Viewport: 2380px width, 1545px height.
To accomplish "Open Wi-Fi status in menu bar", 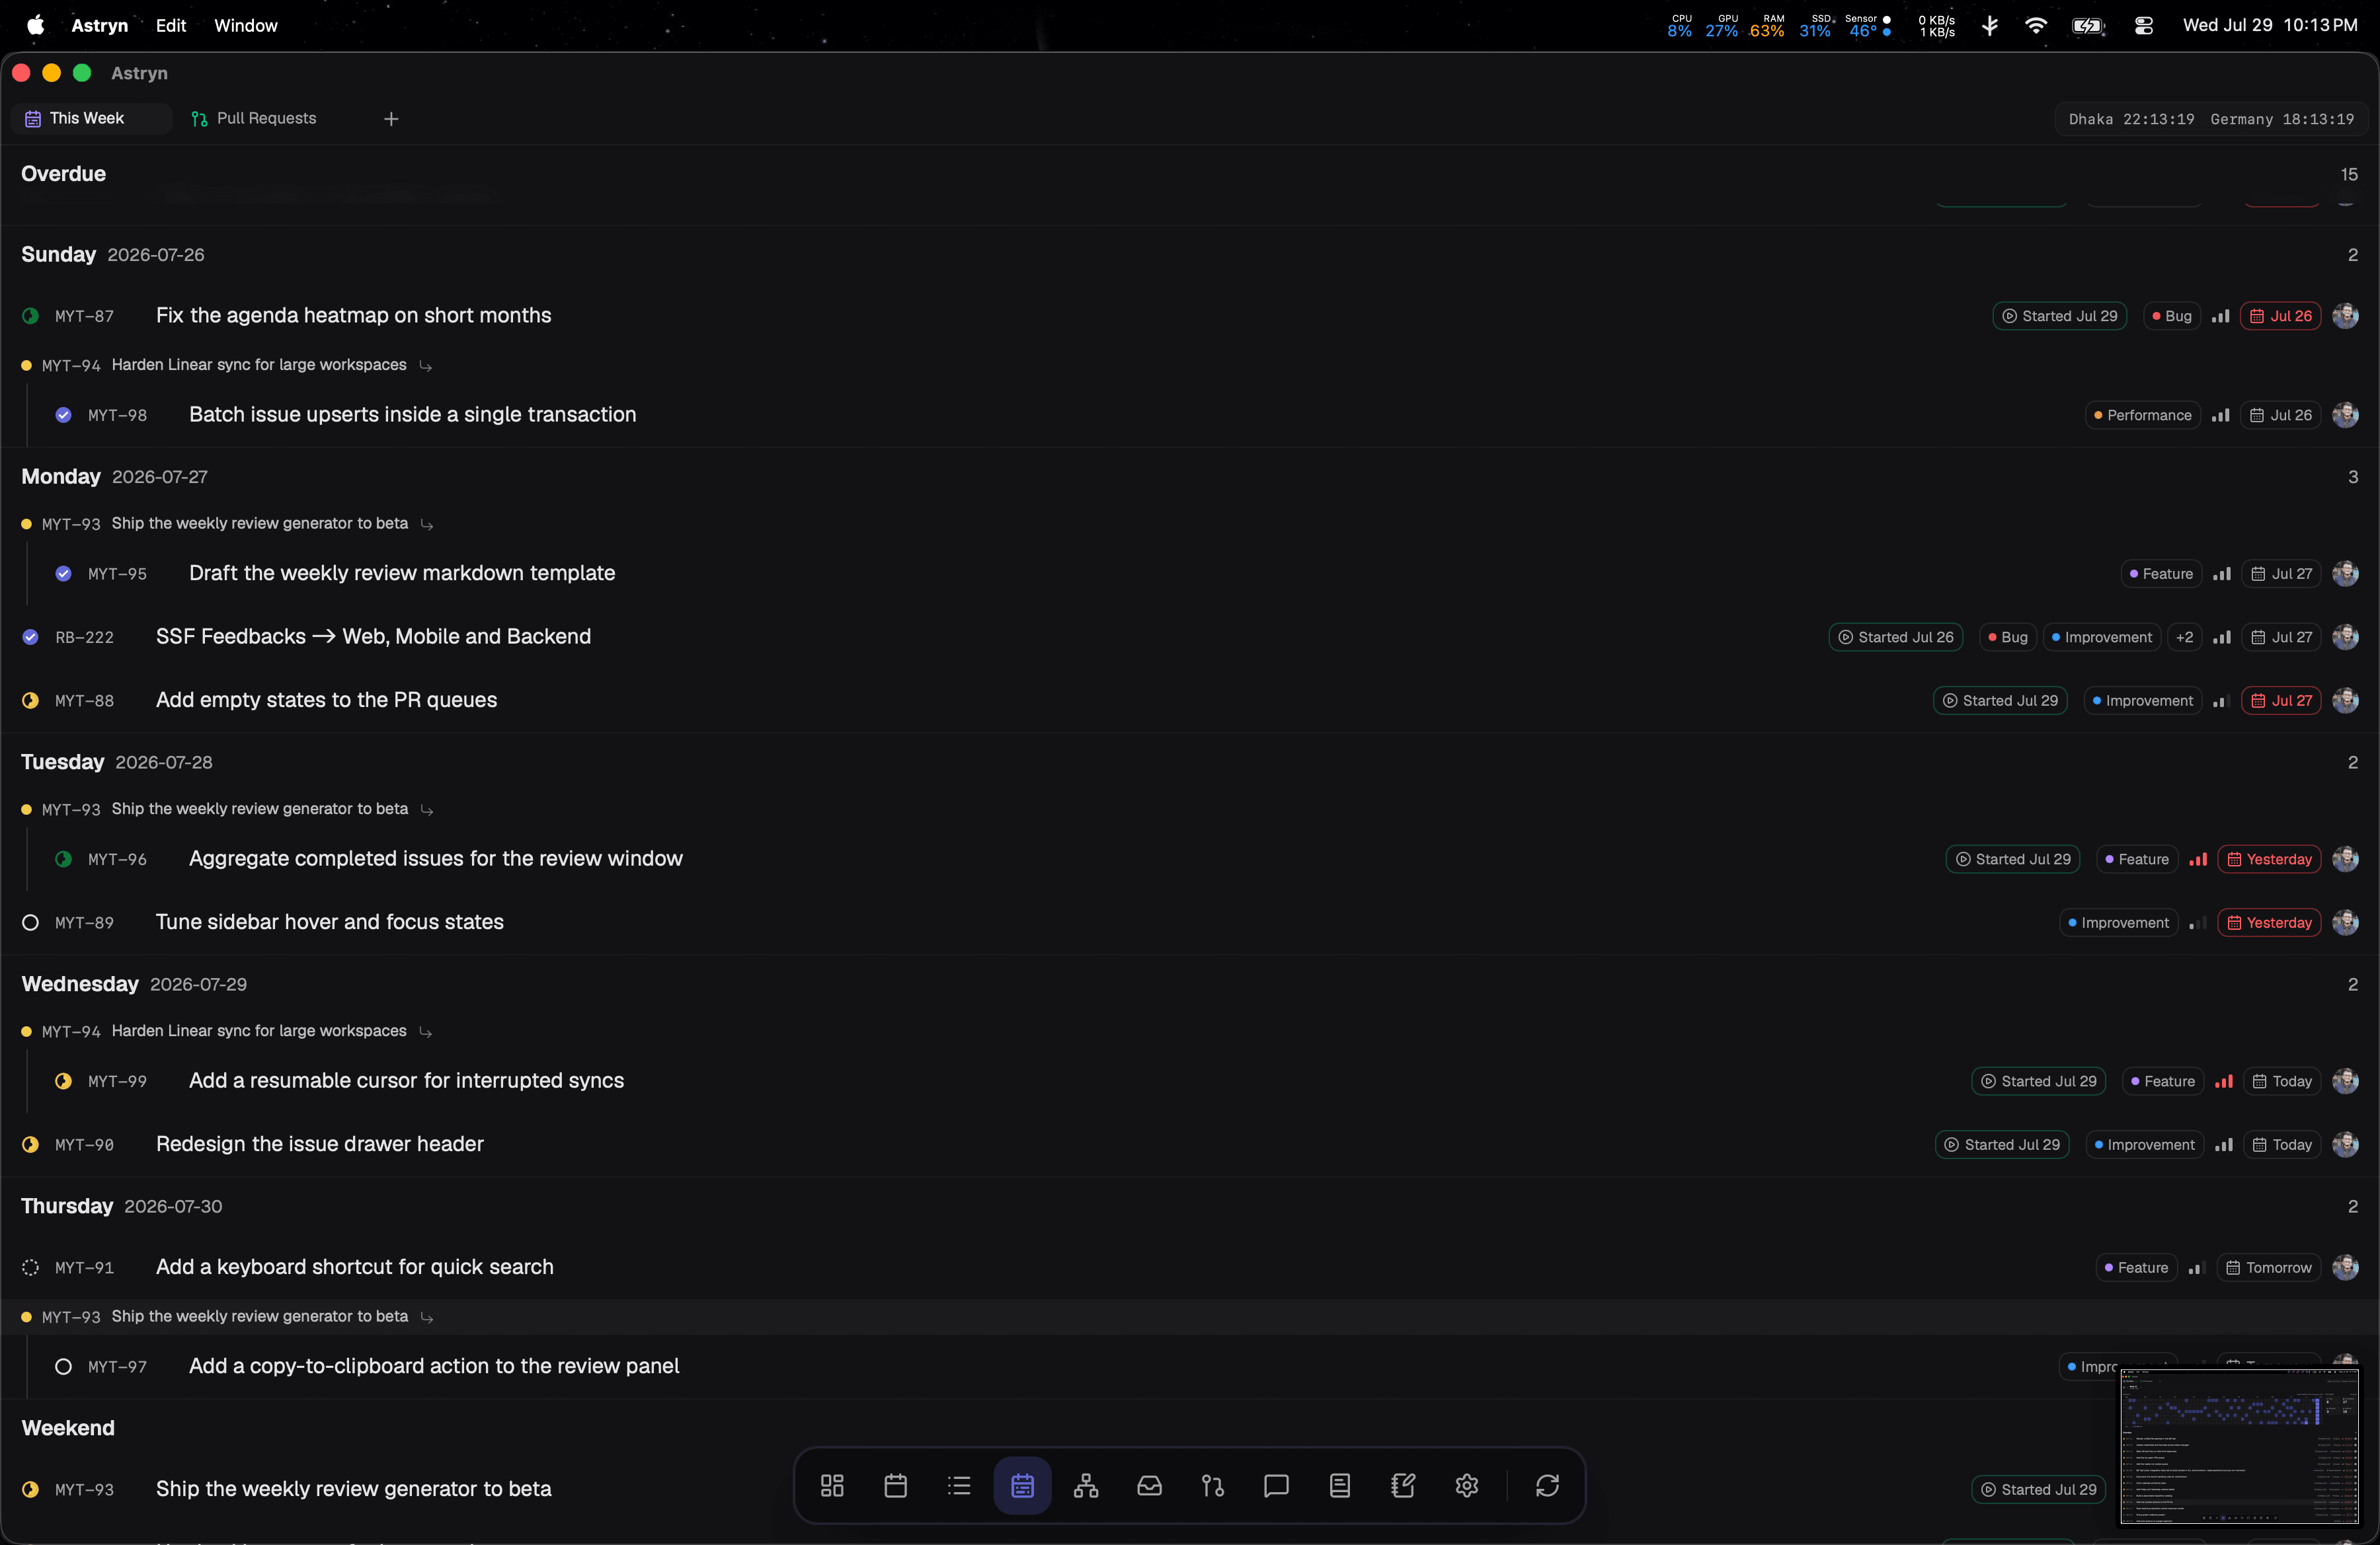I will [x=2035, y=25].
